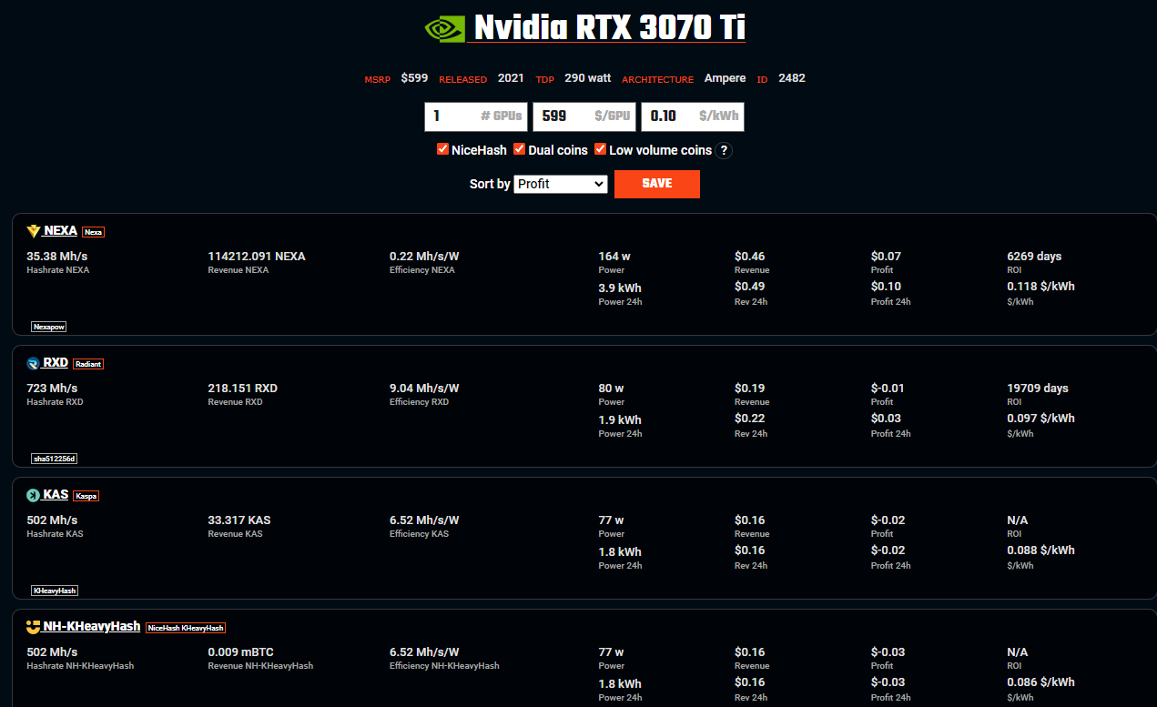The width and height of the screenshot is (1157, 707).
Task: Click the 0.22 Mh/s/W NEXA efficiency
Action: [424, 257]
